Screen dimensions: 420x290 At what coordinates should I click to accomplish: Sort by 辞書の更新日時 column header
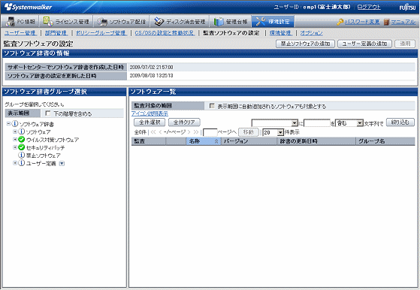(316, 141)
